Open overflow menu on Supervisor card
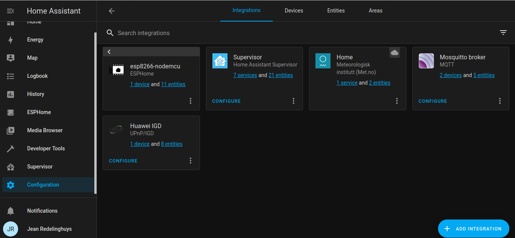 [x=294, y=101]
